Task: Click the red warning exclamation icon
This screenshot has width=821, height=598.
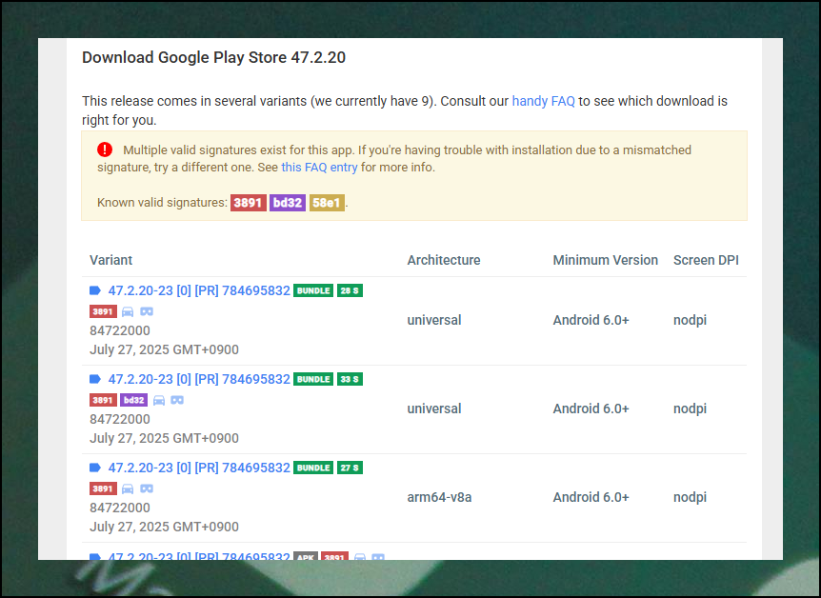Action: (105, 149)
